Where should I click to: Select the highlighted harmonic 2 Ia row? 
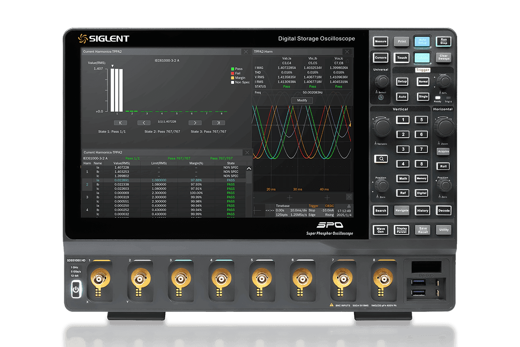[x=165, y=180]
